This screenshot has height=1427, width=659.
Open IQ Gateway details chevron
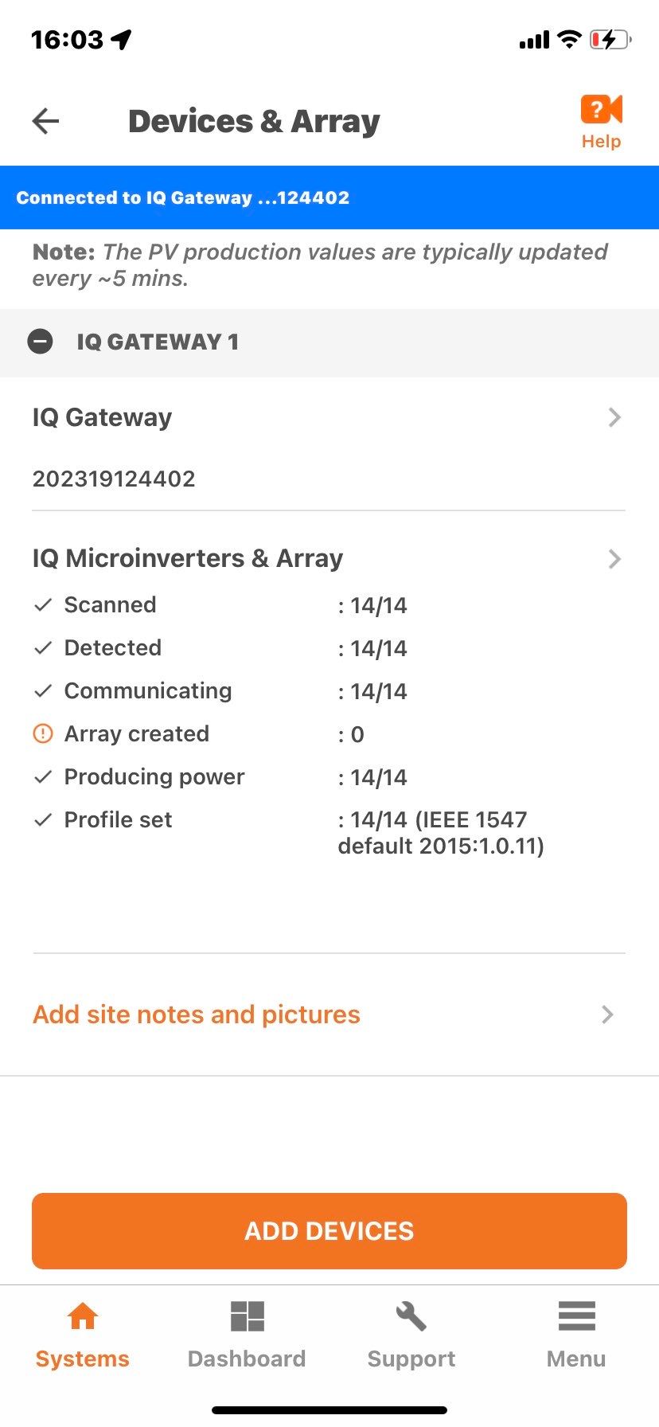[x=614, y=417]
